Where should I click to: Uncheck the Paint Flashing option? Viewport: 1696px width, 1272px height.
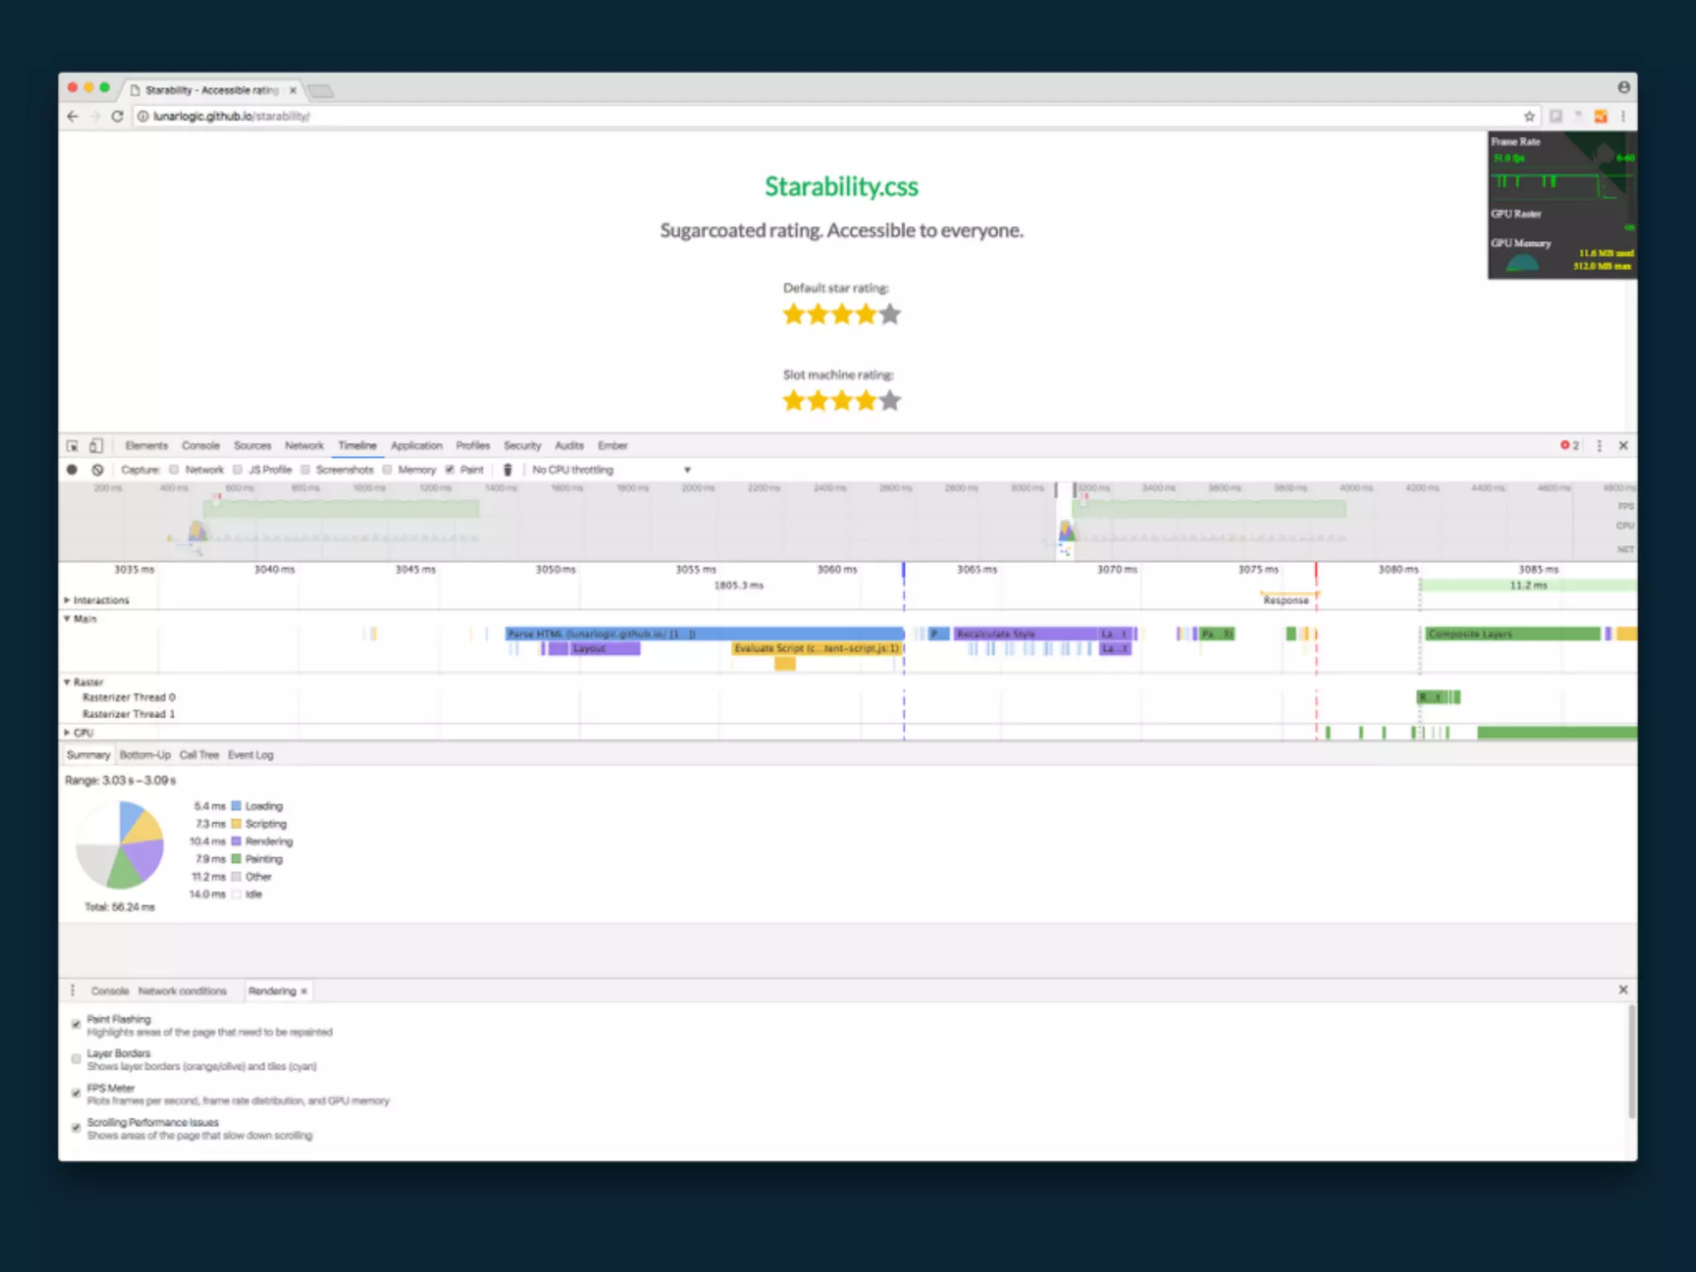click(x=76, y=1024)
